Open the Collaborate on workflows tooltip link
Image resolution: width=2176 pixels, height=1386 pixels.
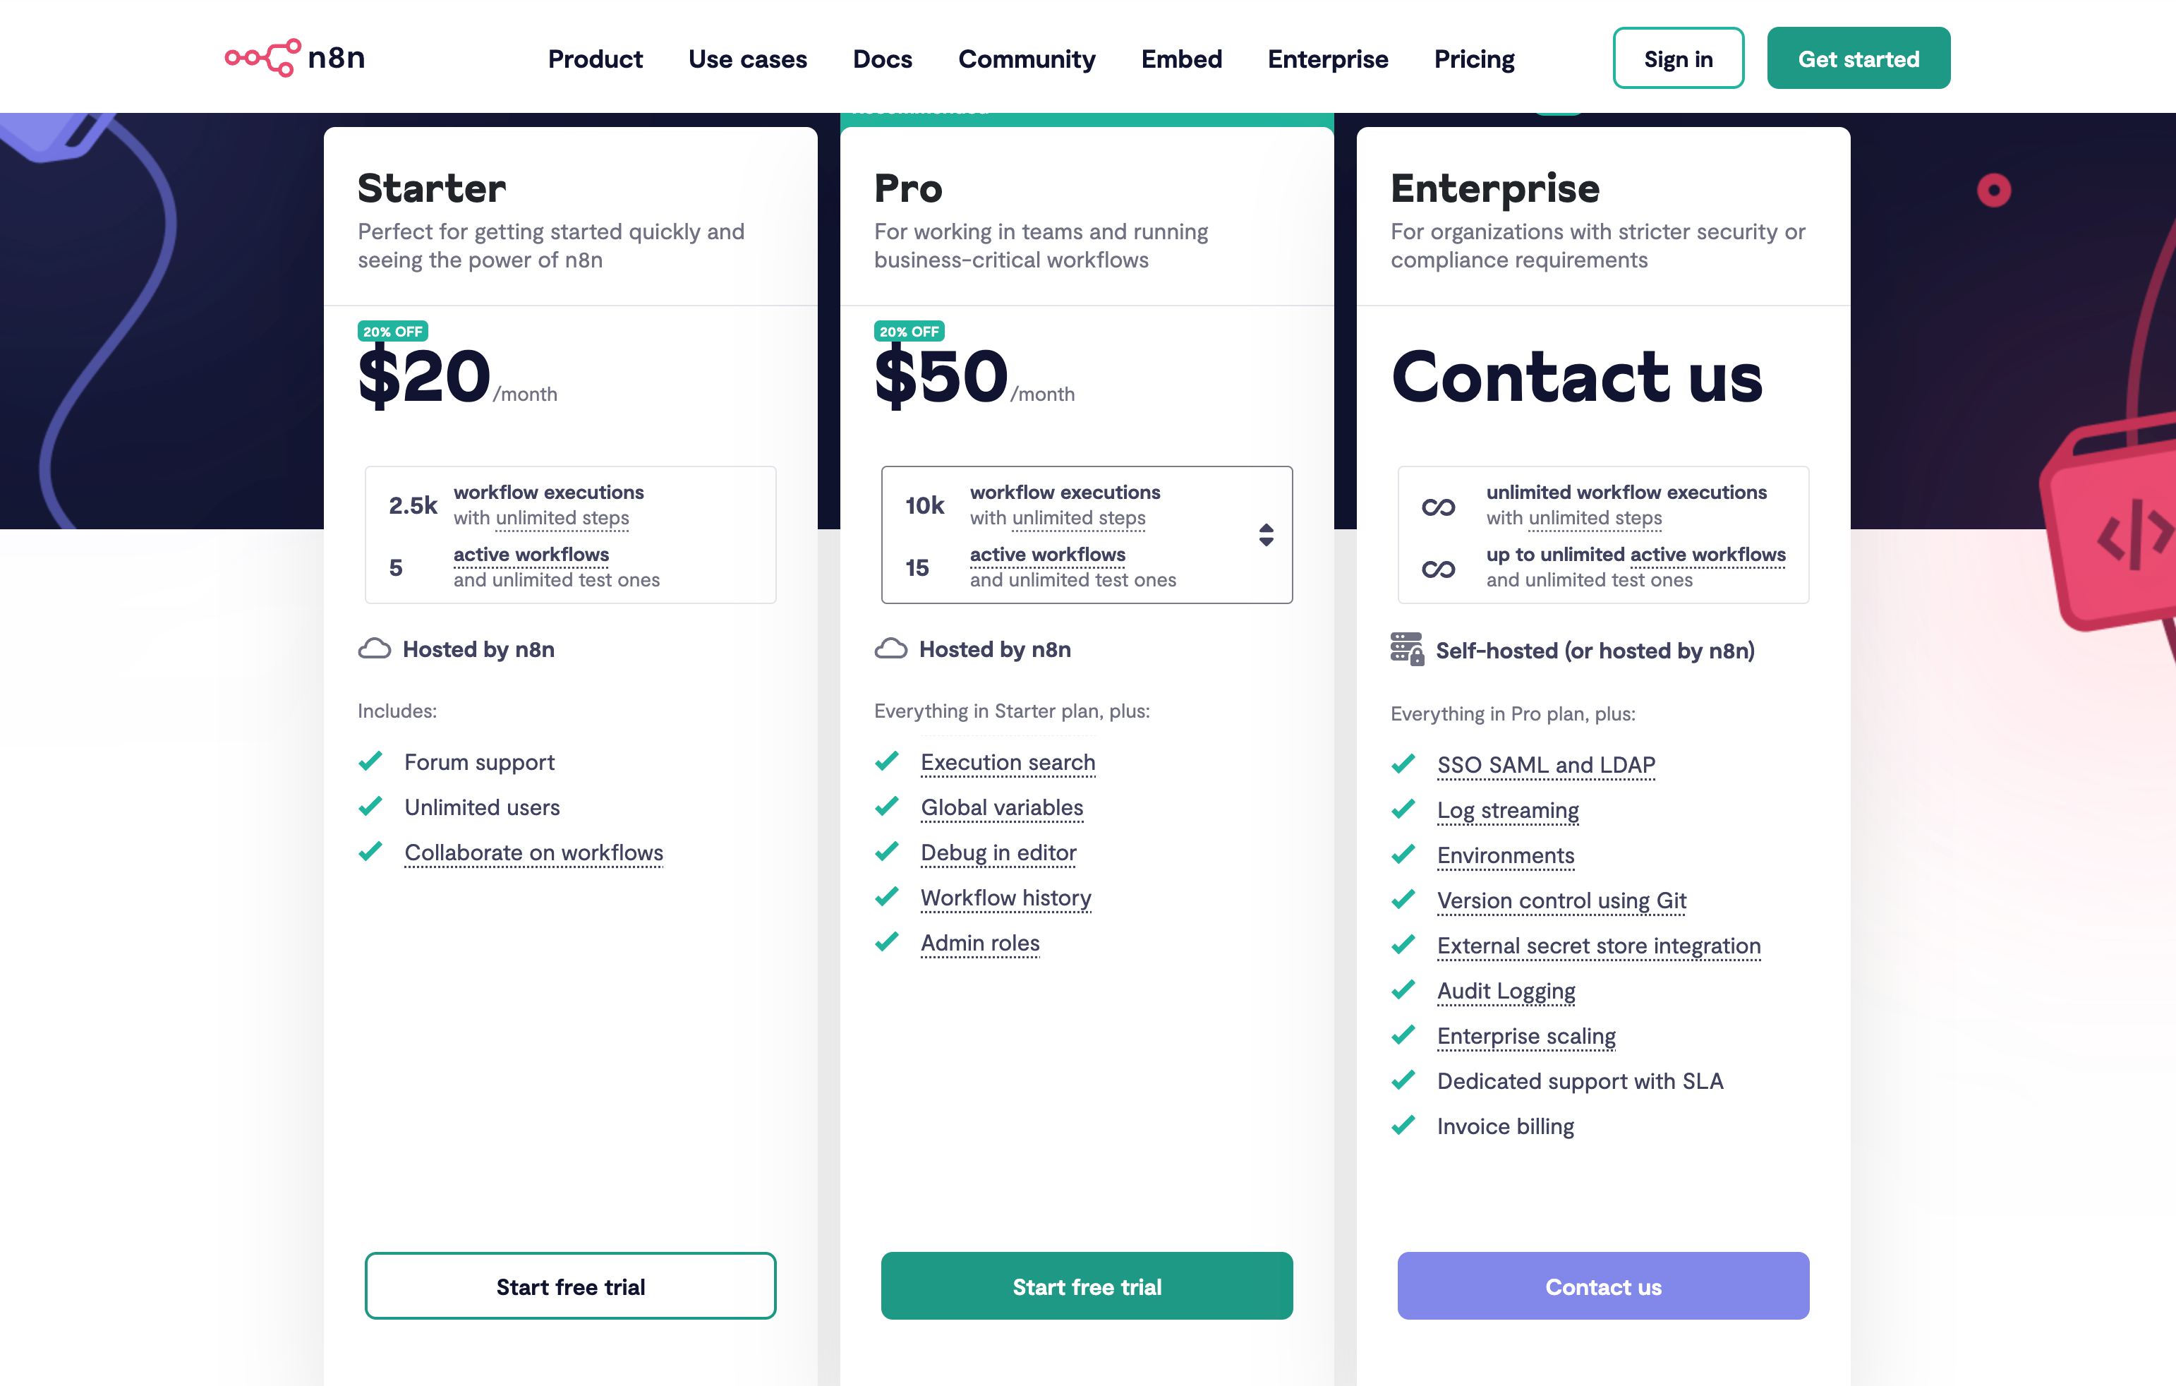tap(533, 852)
